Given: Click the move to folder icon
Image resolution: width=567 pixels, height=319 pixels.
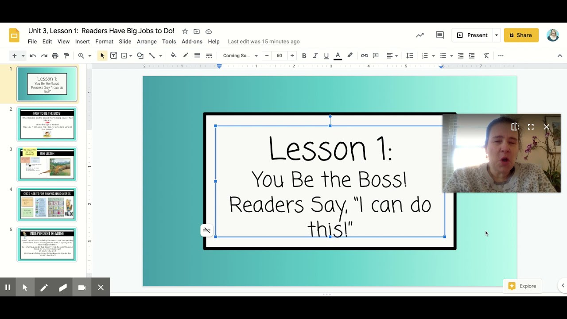Looking at the screenshot, I should (x=197, y=31).
